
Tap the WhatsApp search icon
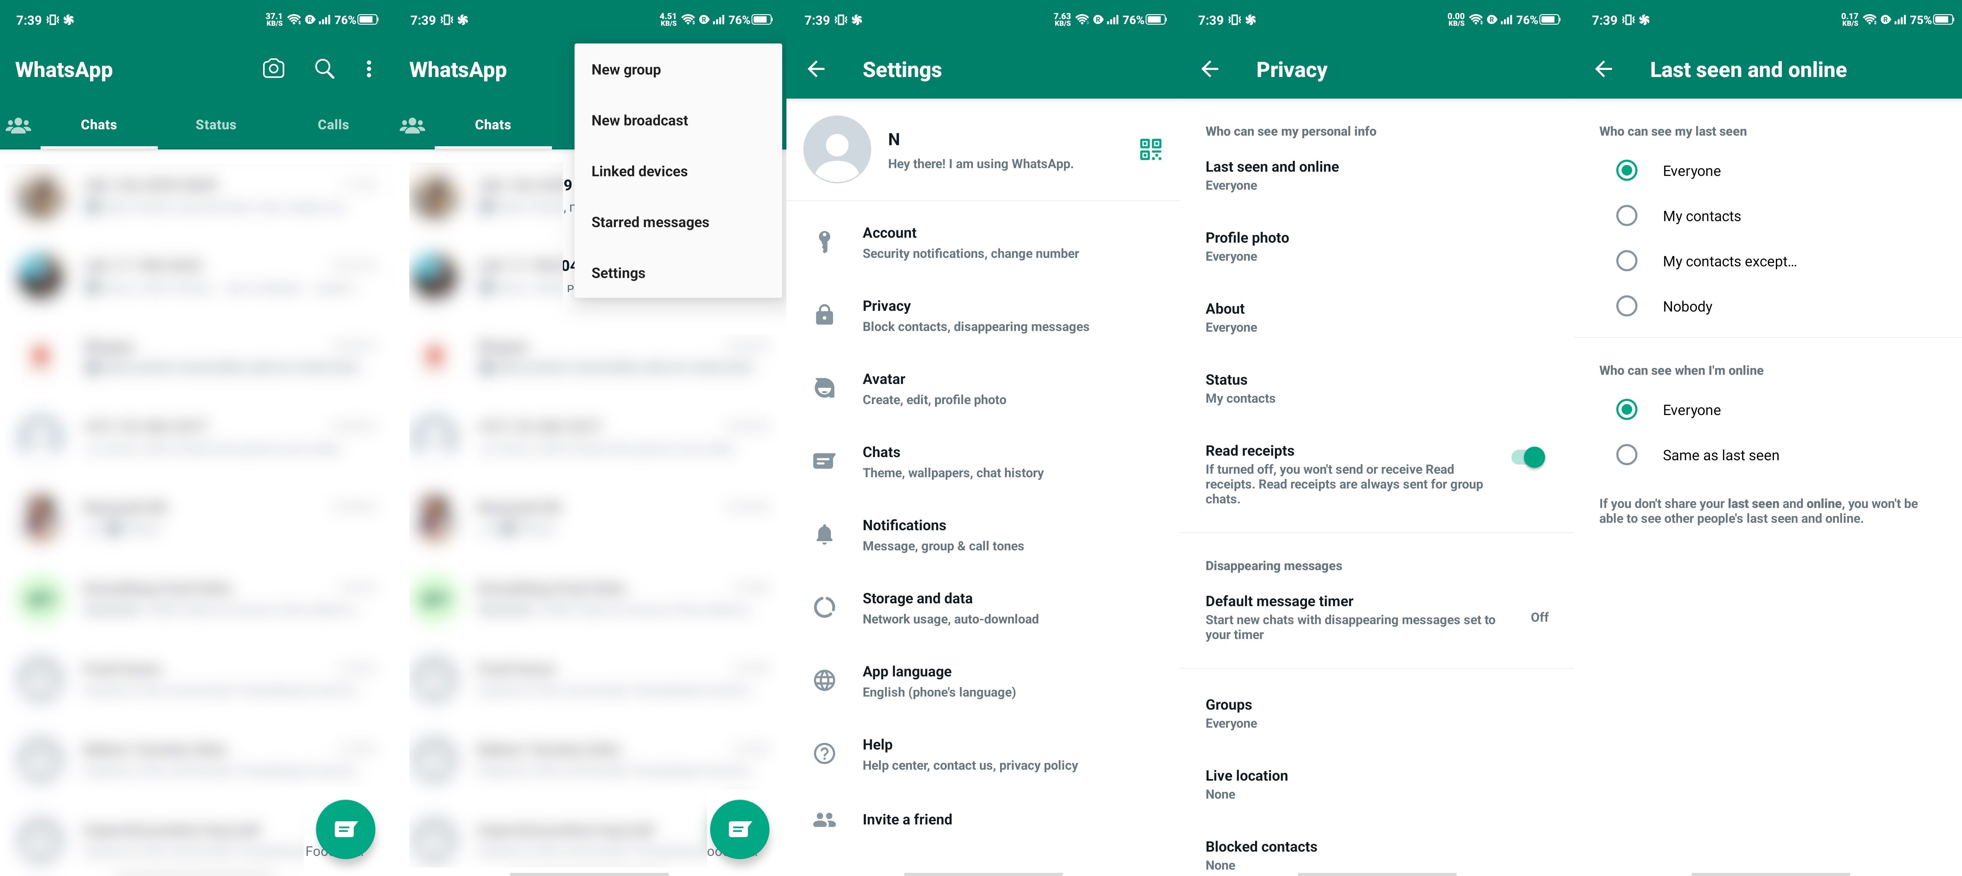(323, 69)
